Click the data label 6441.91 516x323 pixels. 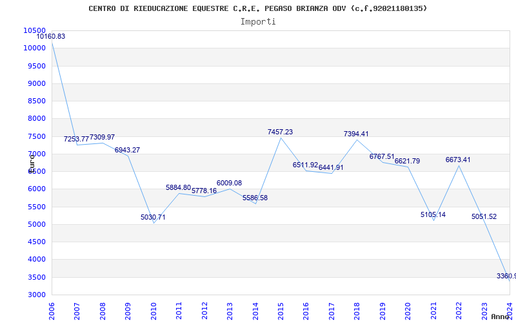click(x=331, y=167)
